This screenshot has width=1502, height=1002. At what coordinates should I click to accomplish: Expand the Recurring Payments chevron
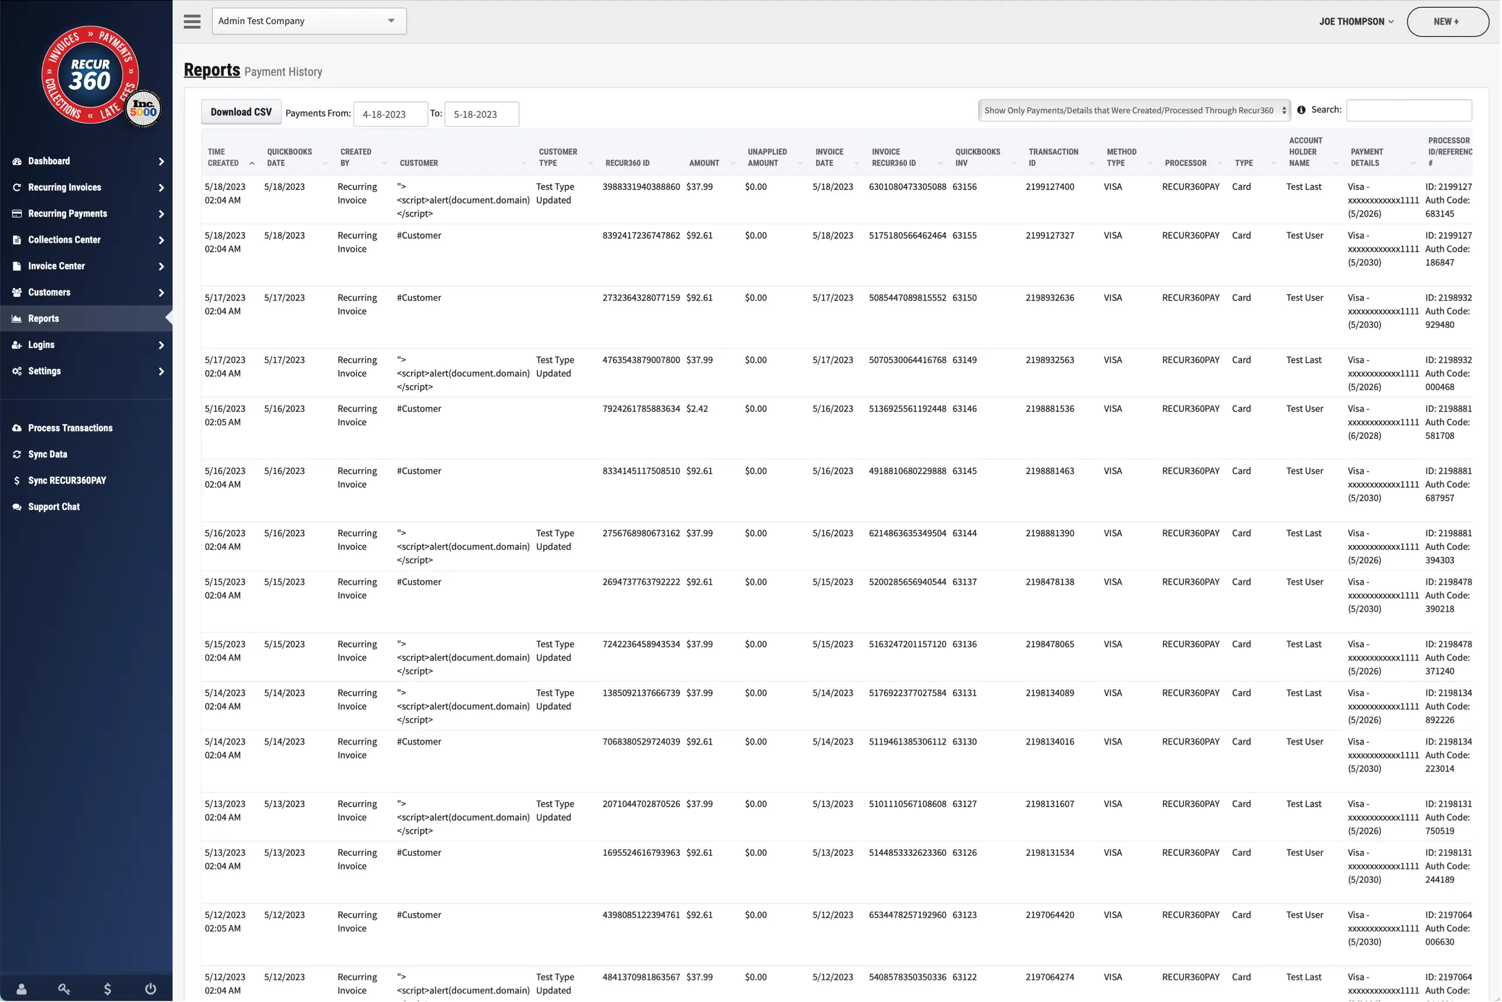click(161, 214)
